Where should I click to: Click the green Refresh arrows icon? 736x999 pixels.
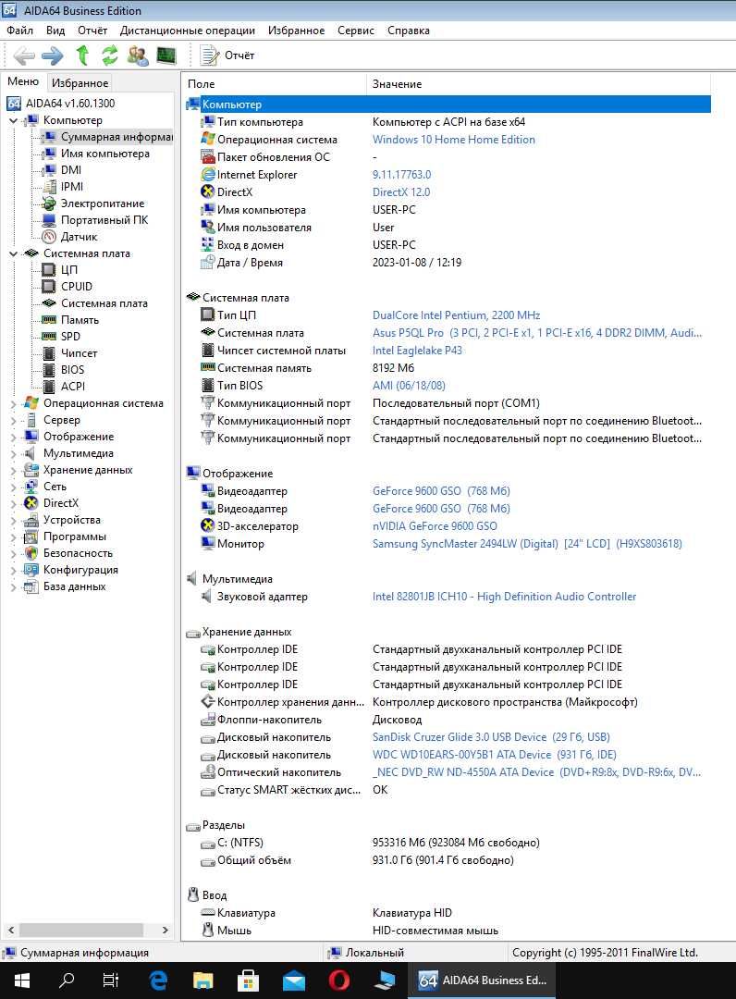click(x=109, y=55)
